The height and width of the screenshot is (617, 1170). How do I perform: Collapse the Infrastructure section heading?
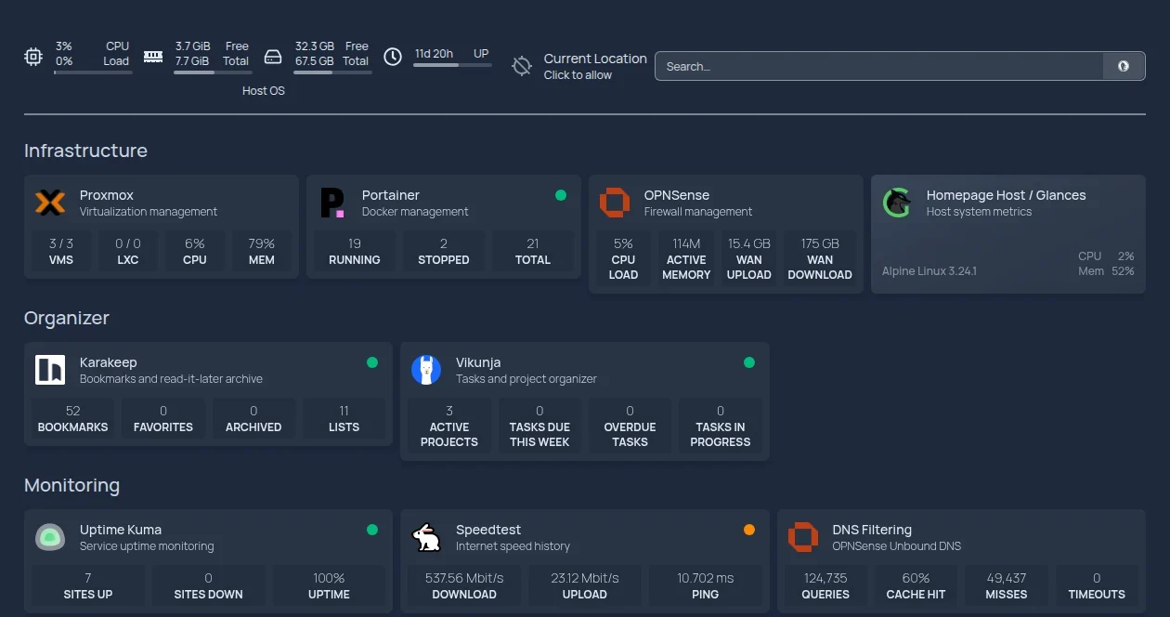[85, 151]
